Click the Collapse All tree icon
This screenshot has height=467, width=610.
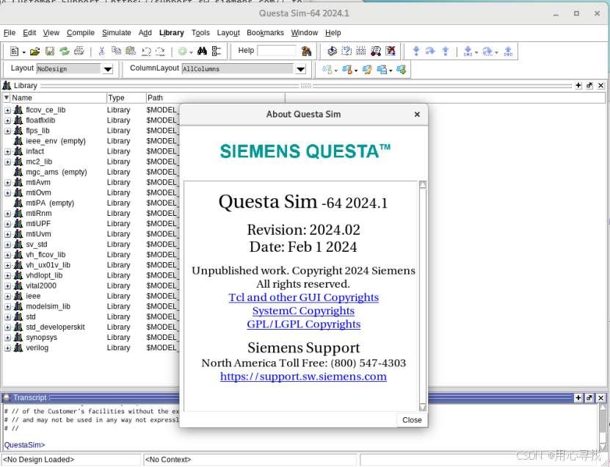[217, 51]
